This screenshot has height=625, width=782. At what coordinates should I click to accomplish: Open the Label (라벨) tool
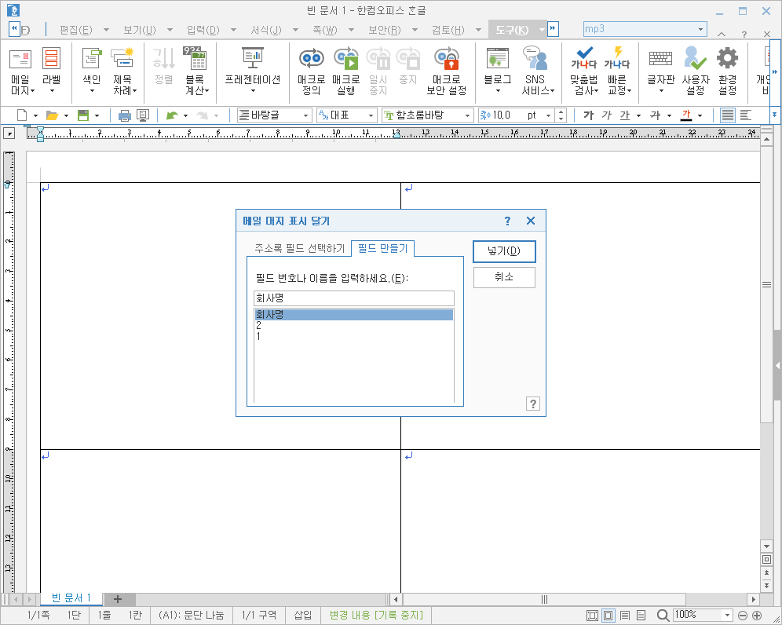pyautogui.click(x=51, y=71)
